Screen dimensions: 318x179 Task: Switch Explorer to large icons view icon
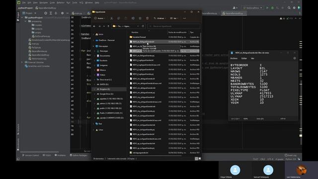(x=200, y=159)
